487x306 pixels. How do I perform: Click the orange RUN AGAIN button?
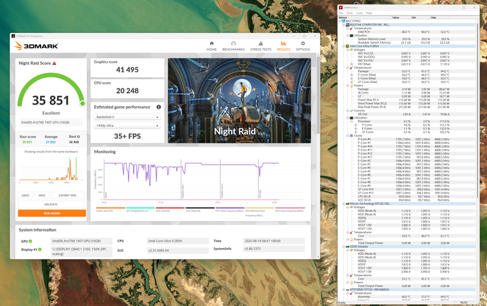coord(52,213)
